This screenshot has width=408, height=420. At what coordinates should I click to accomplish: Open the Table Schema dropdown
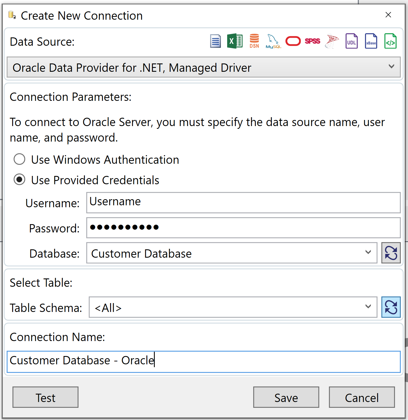[368, 307]
